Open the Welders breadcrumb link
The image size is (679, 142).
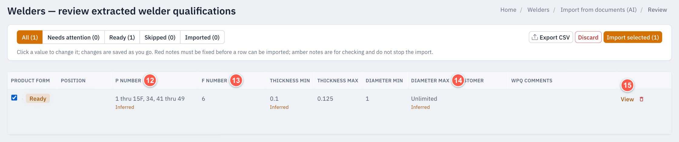point(538,10)
